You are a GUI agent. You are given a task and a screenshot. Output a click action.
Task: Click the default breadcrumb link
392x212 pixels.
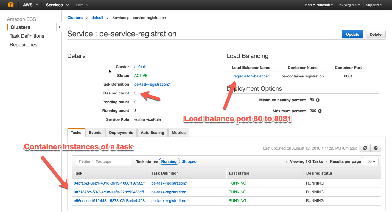pyautogui.click(x=97, y=18)
